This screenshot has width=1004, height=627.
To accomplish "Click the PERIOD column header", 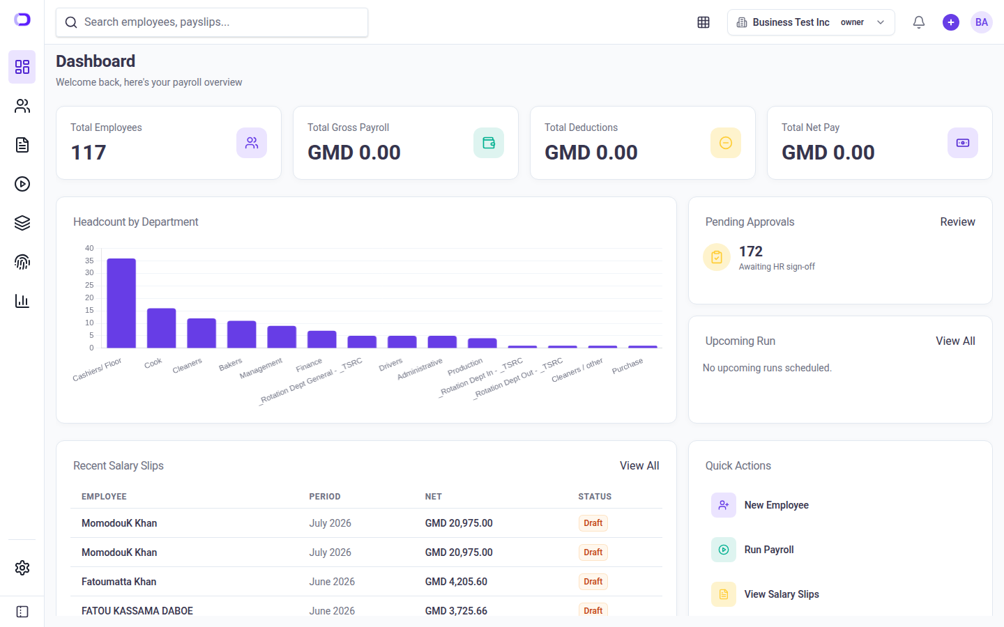I will 325,497.
